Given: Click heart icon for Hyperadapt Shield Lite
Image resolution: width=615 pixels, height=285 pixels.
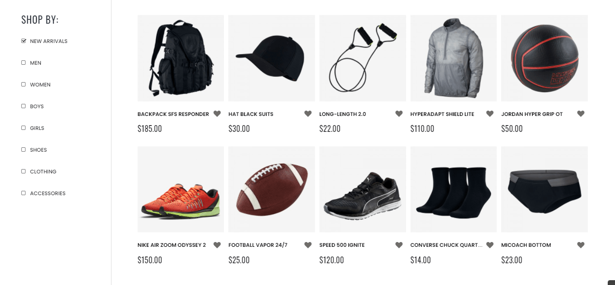Looking at the screenshot, I should pos(489,114).
